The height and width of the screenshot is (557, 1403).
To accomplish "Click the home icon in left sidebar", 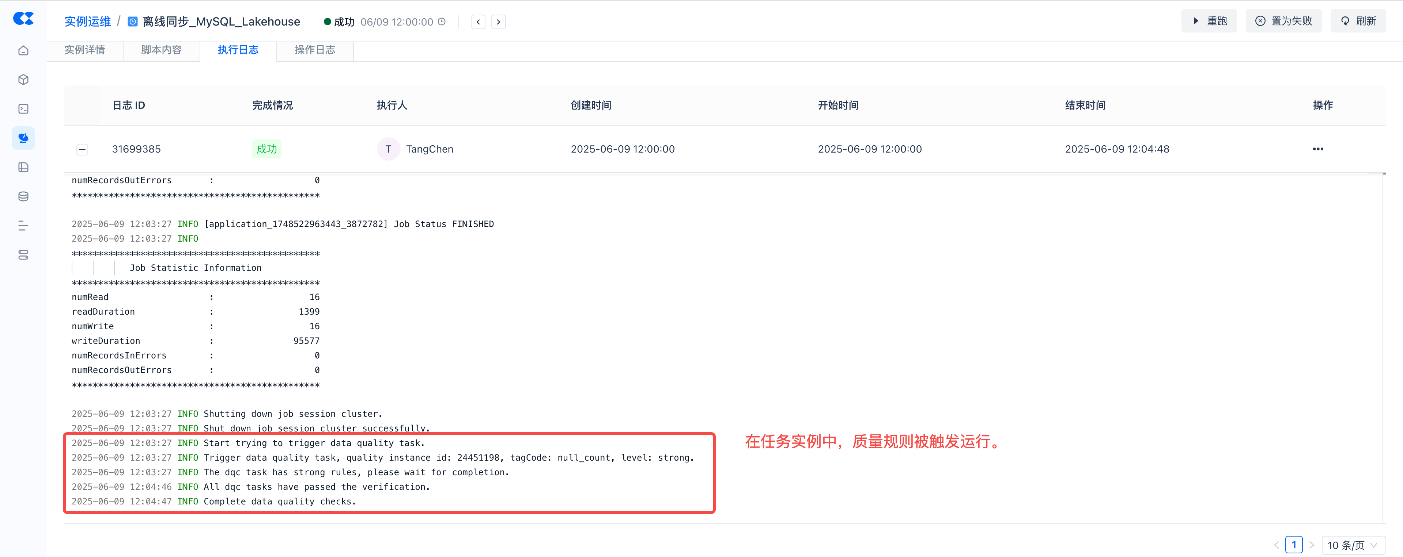I will pos(23,51).
